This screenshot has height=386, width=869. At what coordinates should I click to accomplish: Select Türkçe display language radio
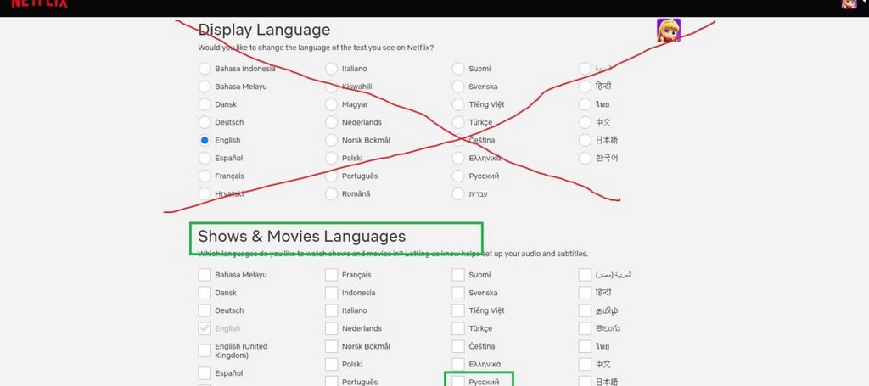click(457, 122)
